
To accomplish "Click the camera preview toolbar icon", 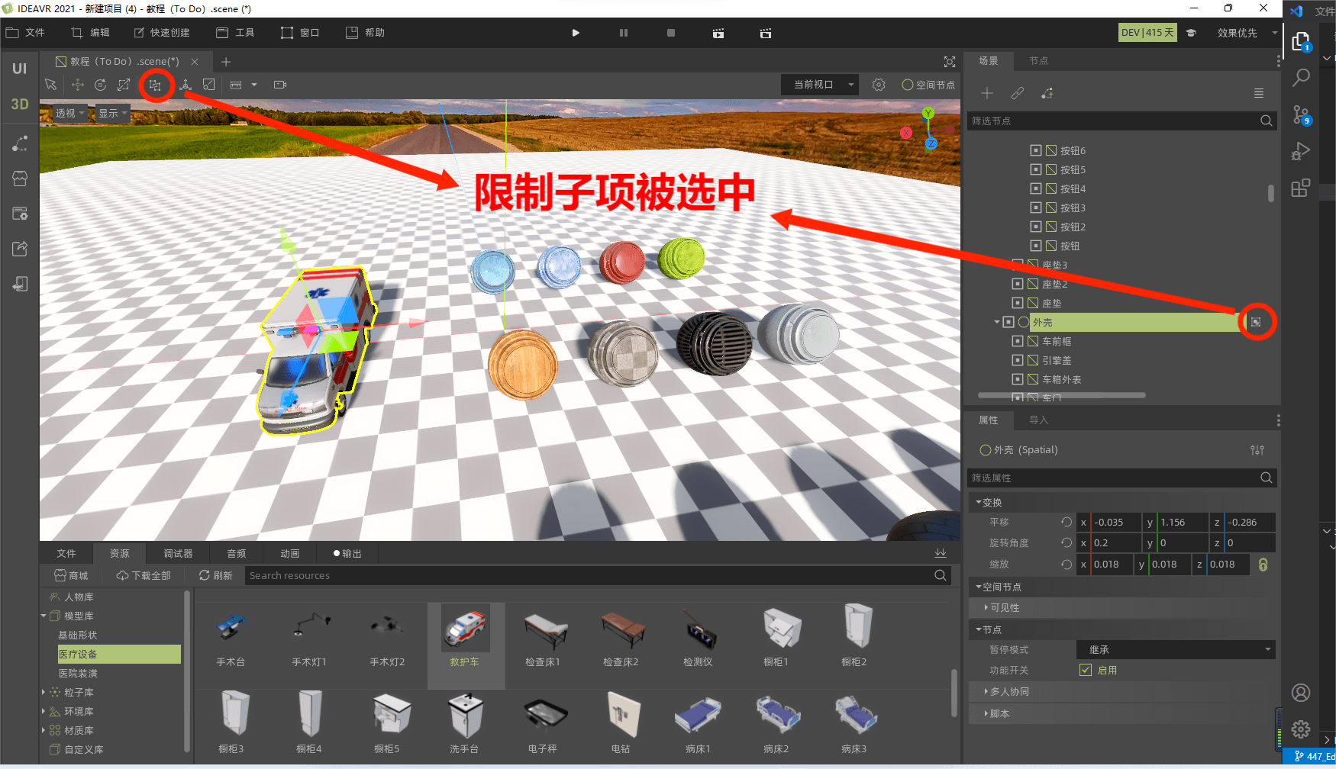I will coord(280,85).
